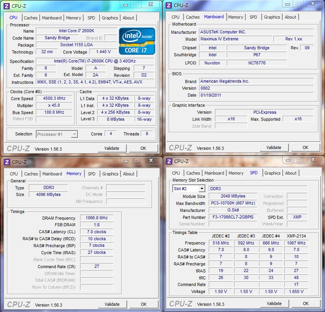Click CPU-Z app icon in CPU window title

(7, 6)
